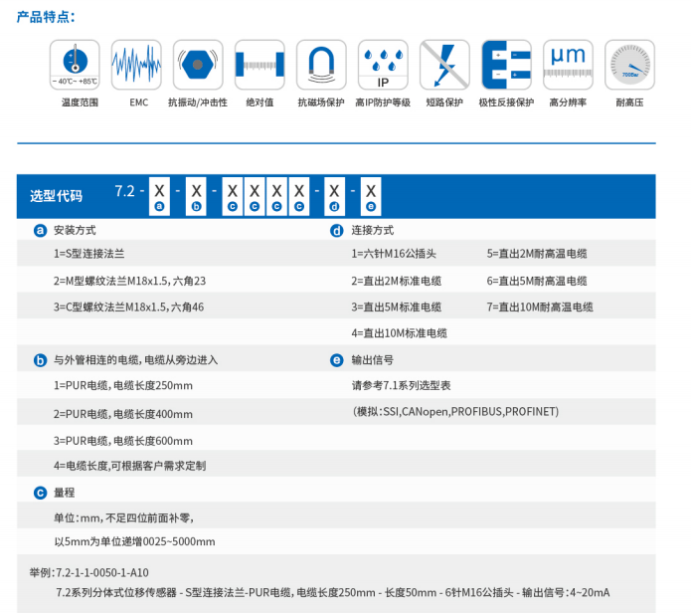Select the anti-vibration/shock hexagon icon
691x613 pixels.
197,65
